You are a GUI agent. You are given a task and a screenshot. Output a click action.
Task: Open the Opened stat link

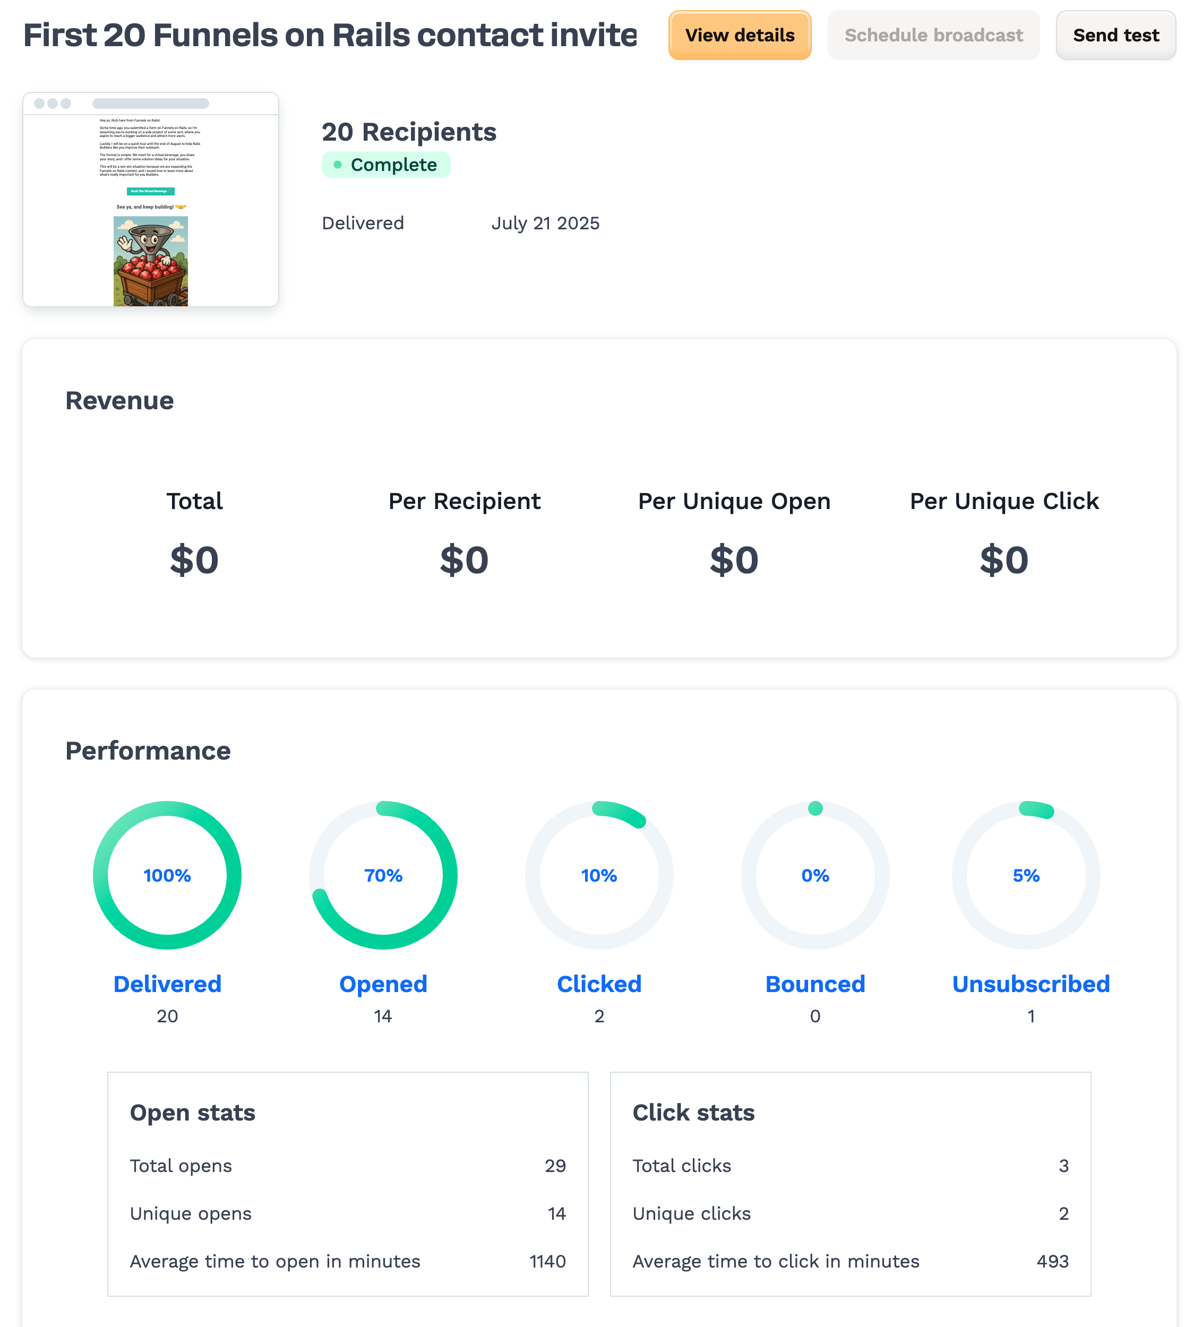tap(383, 984)
